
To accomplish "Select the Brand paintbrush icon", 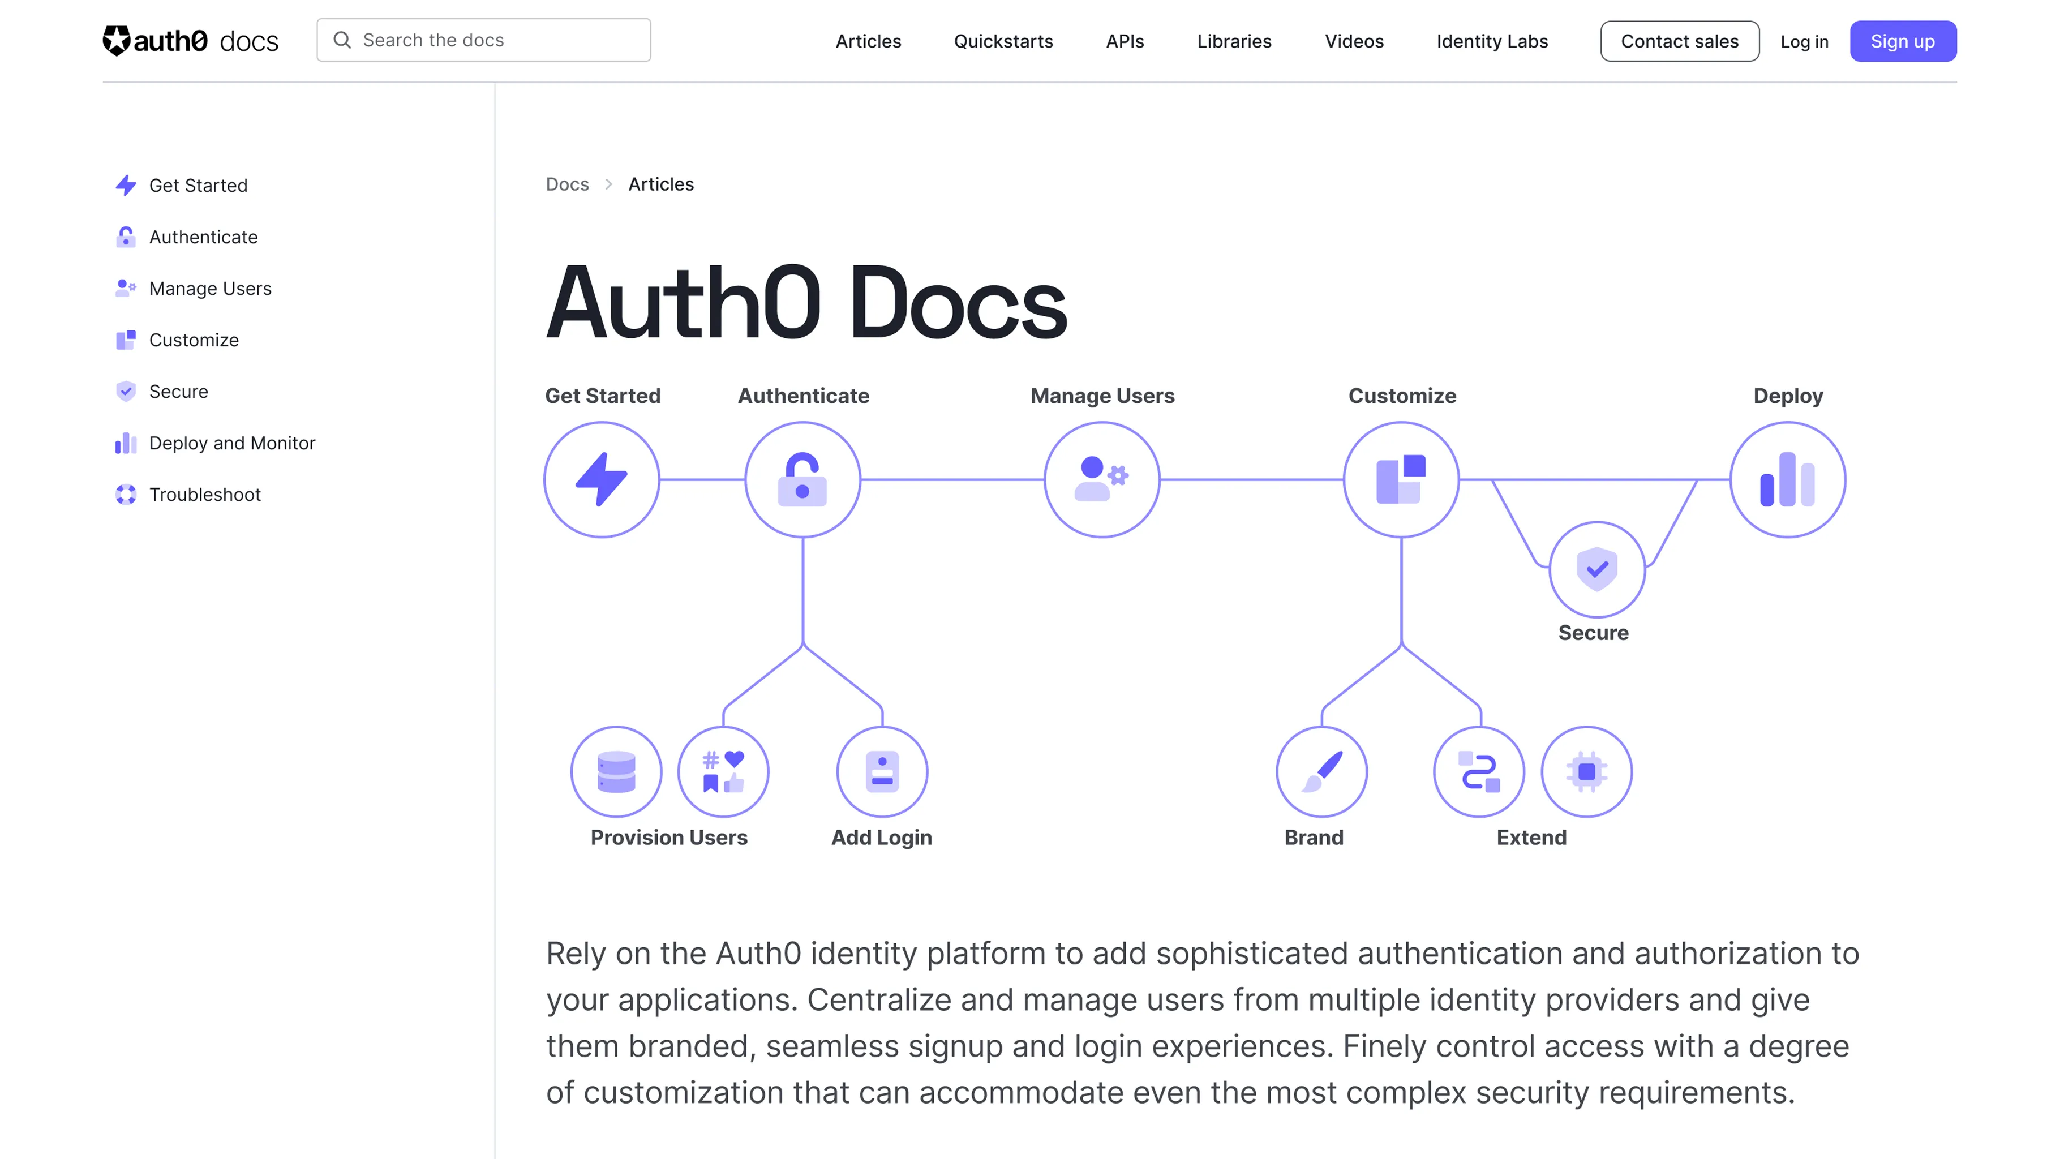I will coord(1321,770).
